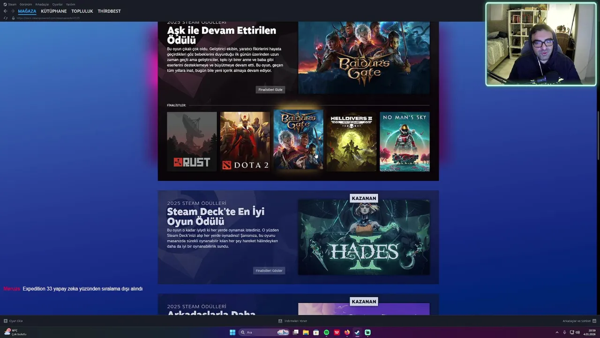Open the Baldur's Gate 3 finalist card
The image size is (600, 338).
pos(299,140)
